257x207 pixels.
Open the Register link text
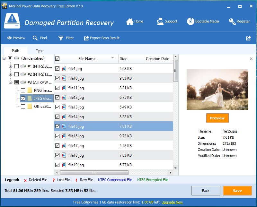click(243, 21)
